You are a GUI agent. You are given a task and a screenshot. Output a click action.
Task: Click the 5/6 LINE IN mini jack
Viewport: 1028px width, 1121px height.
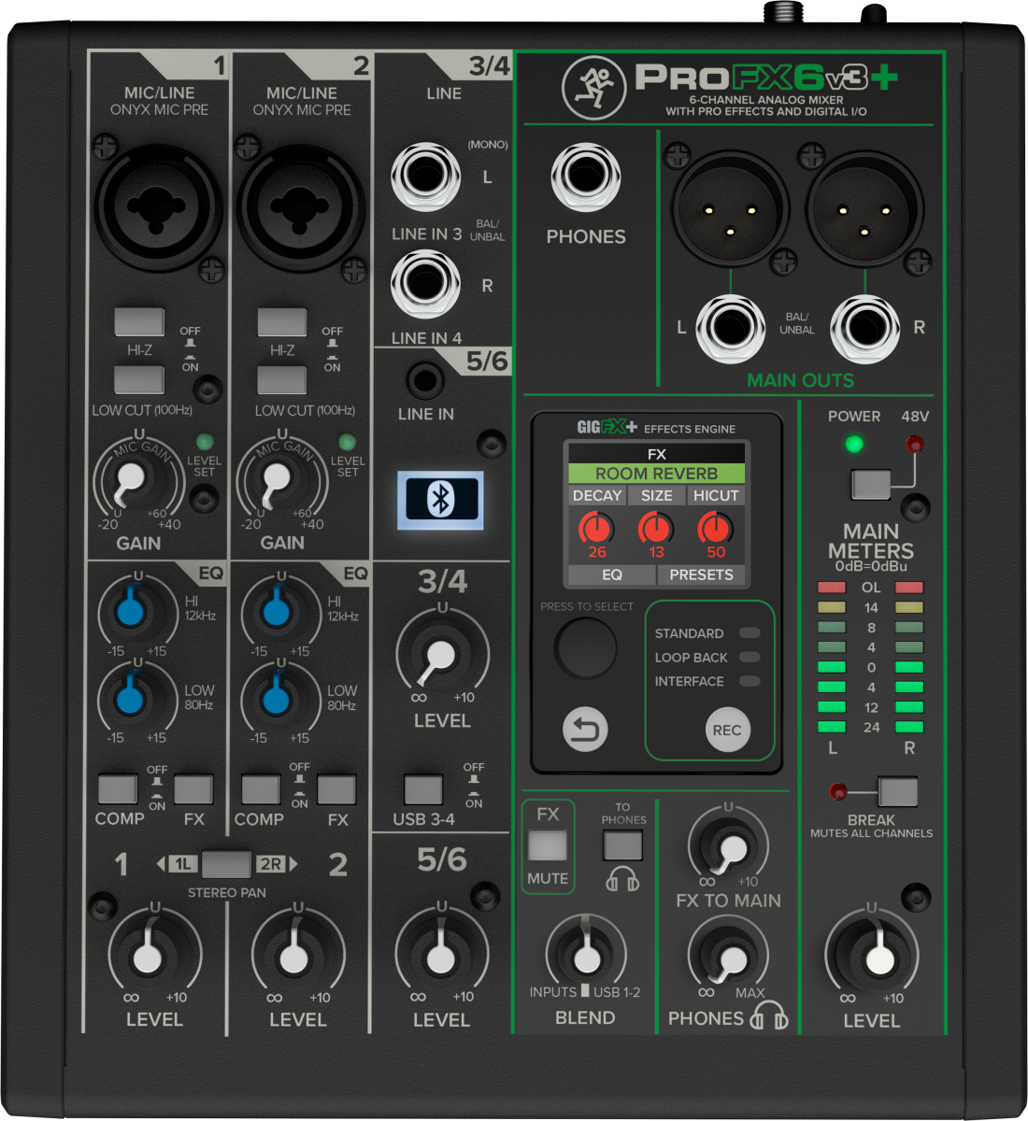426,382
